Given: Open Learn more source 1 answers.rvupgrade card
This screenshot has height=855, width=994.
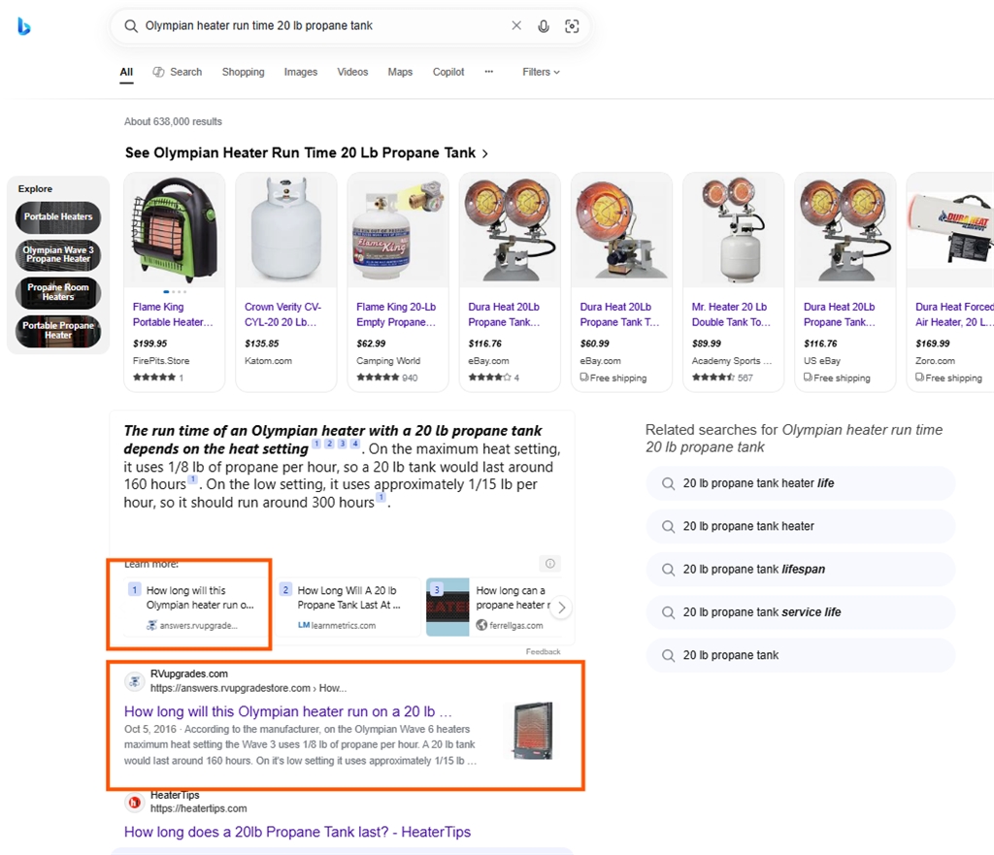Looking at the screenshot, I should 196,608.
